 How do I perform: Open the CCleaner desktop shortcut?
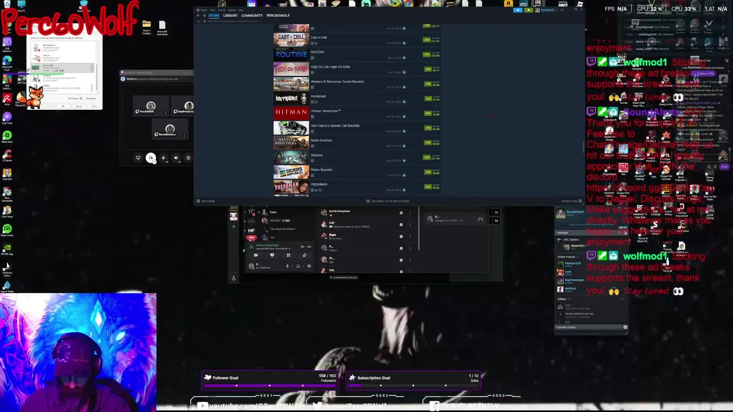[x=7, y=155]
